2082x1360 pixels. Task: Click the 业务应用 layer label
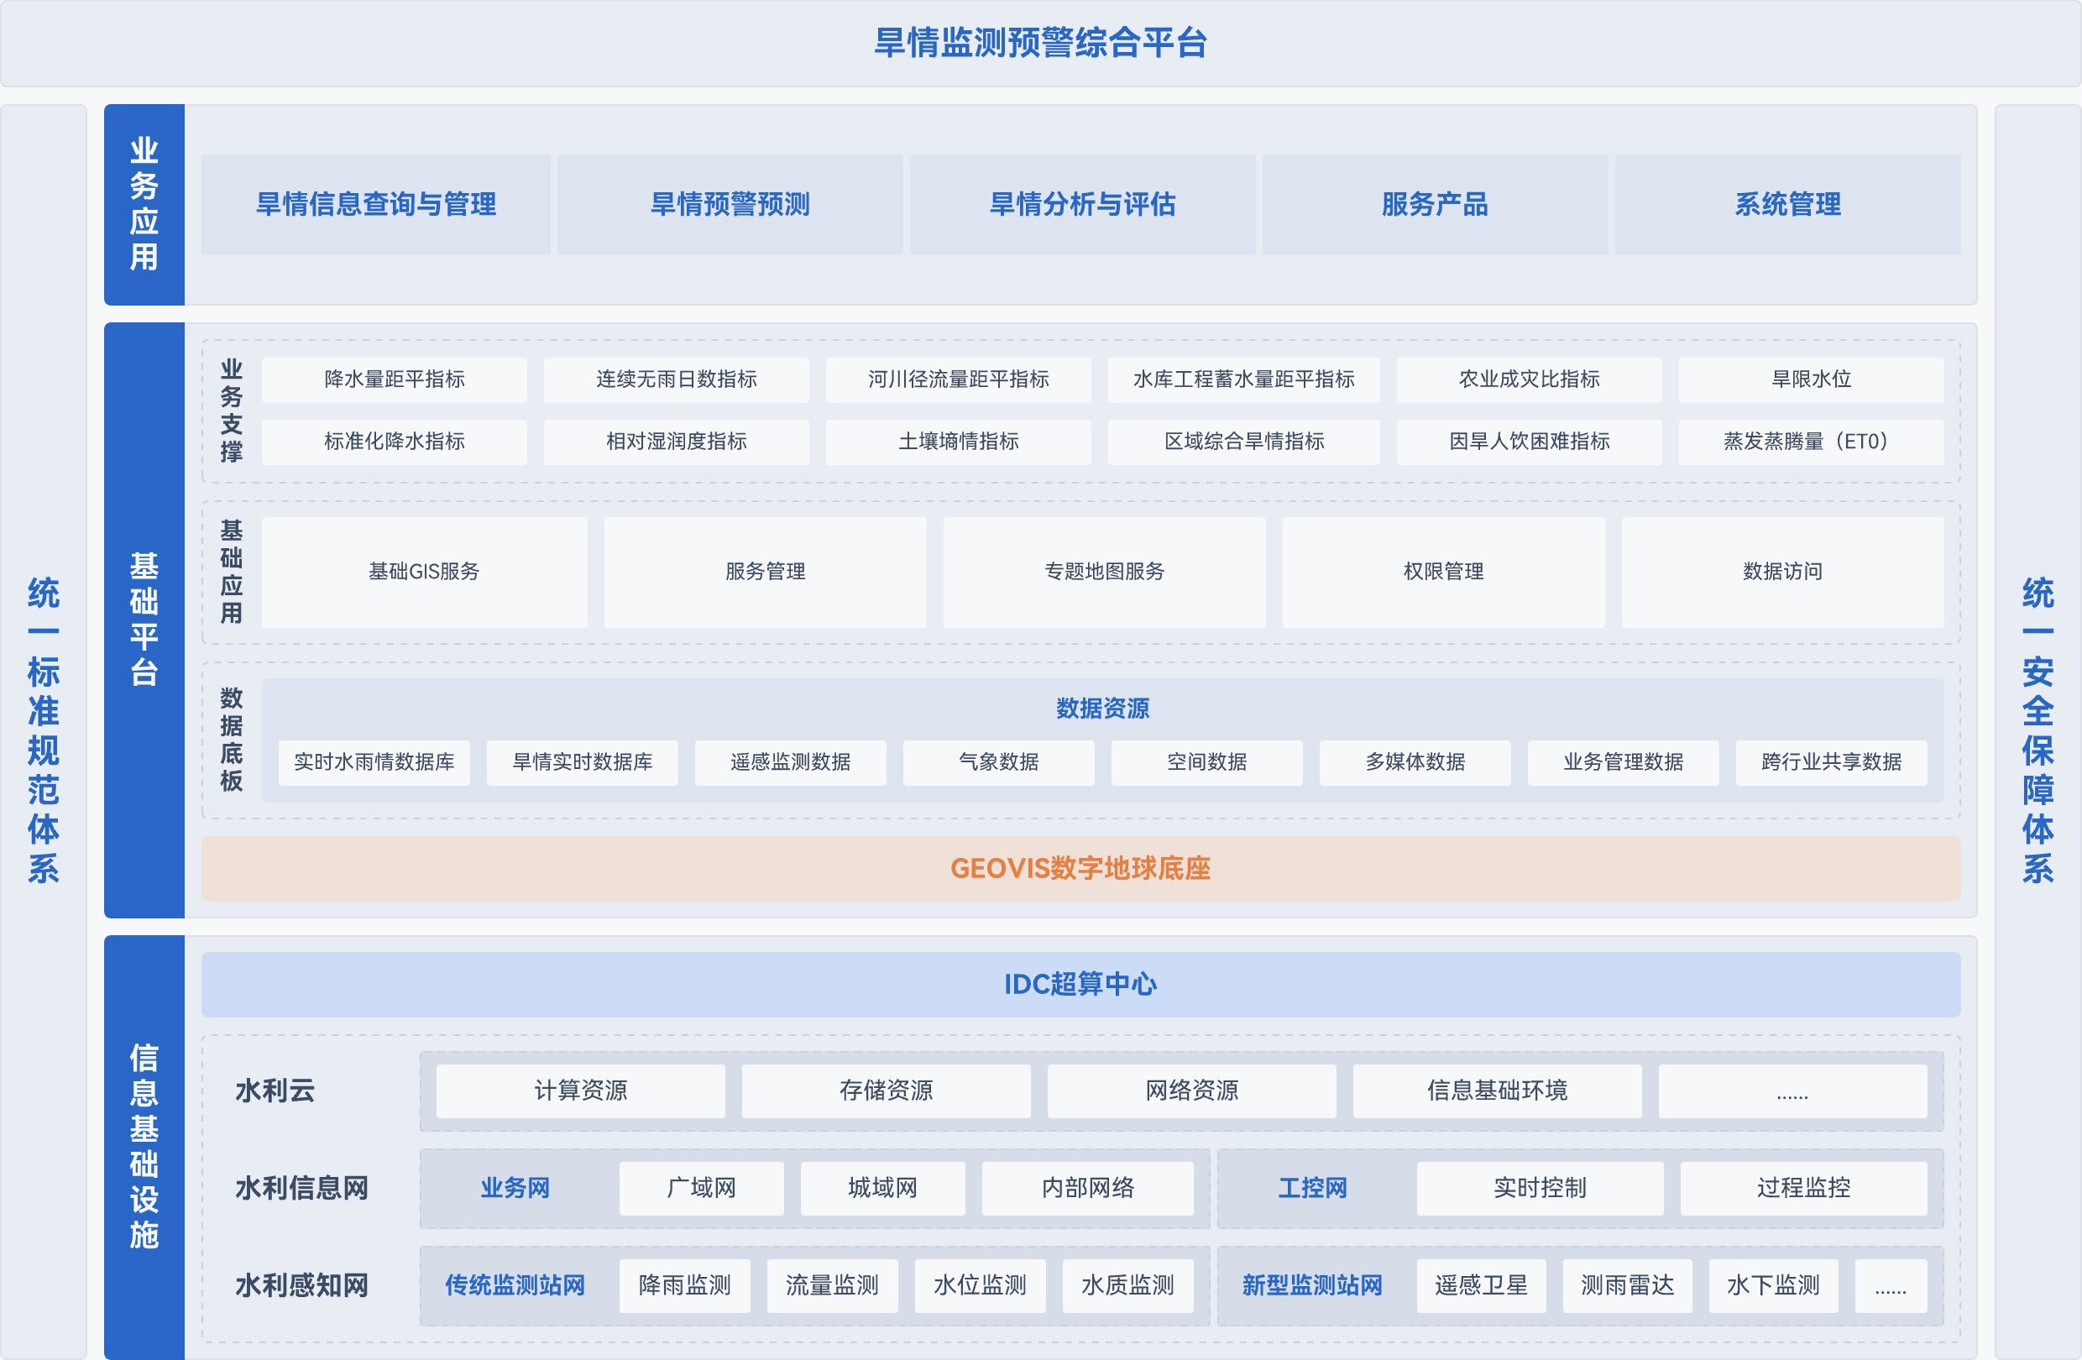144,205
